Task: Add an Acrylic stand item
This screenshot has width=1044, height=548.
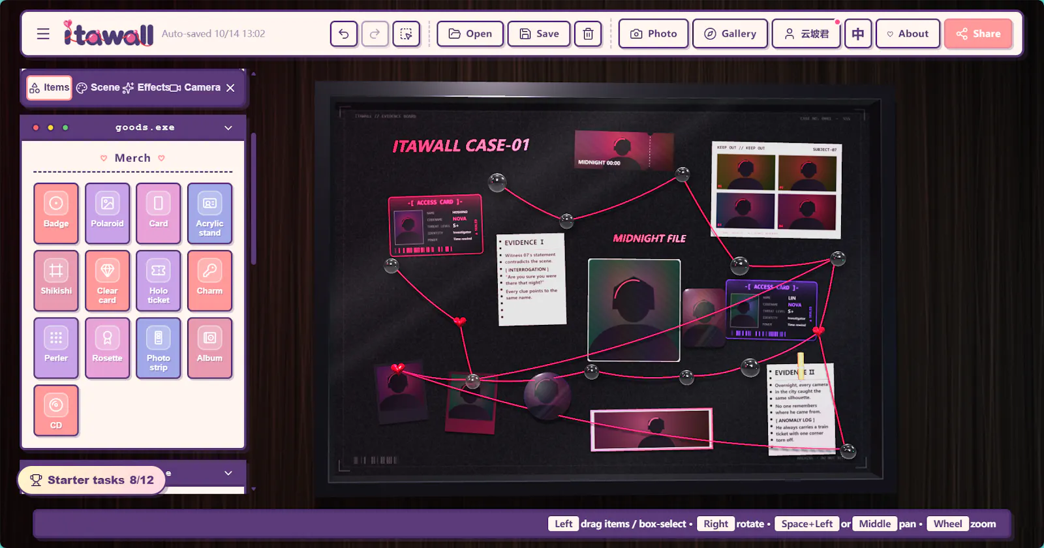Action: (209, 213)
